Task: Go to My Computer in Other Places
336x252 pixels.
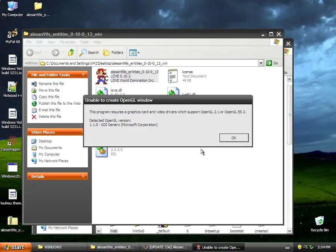Action: (49, 154)
